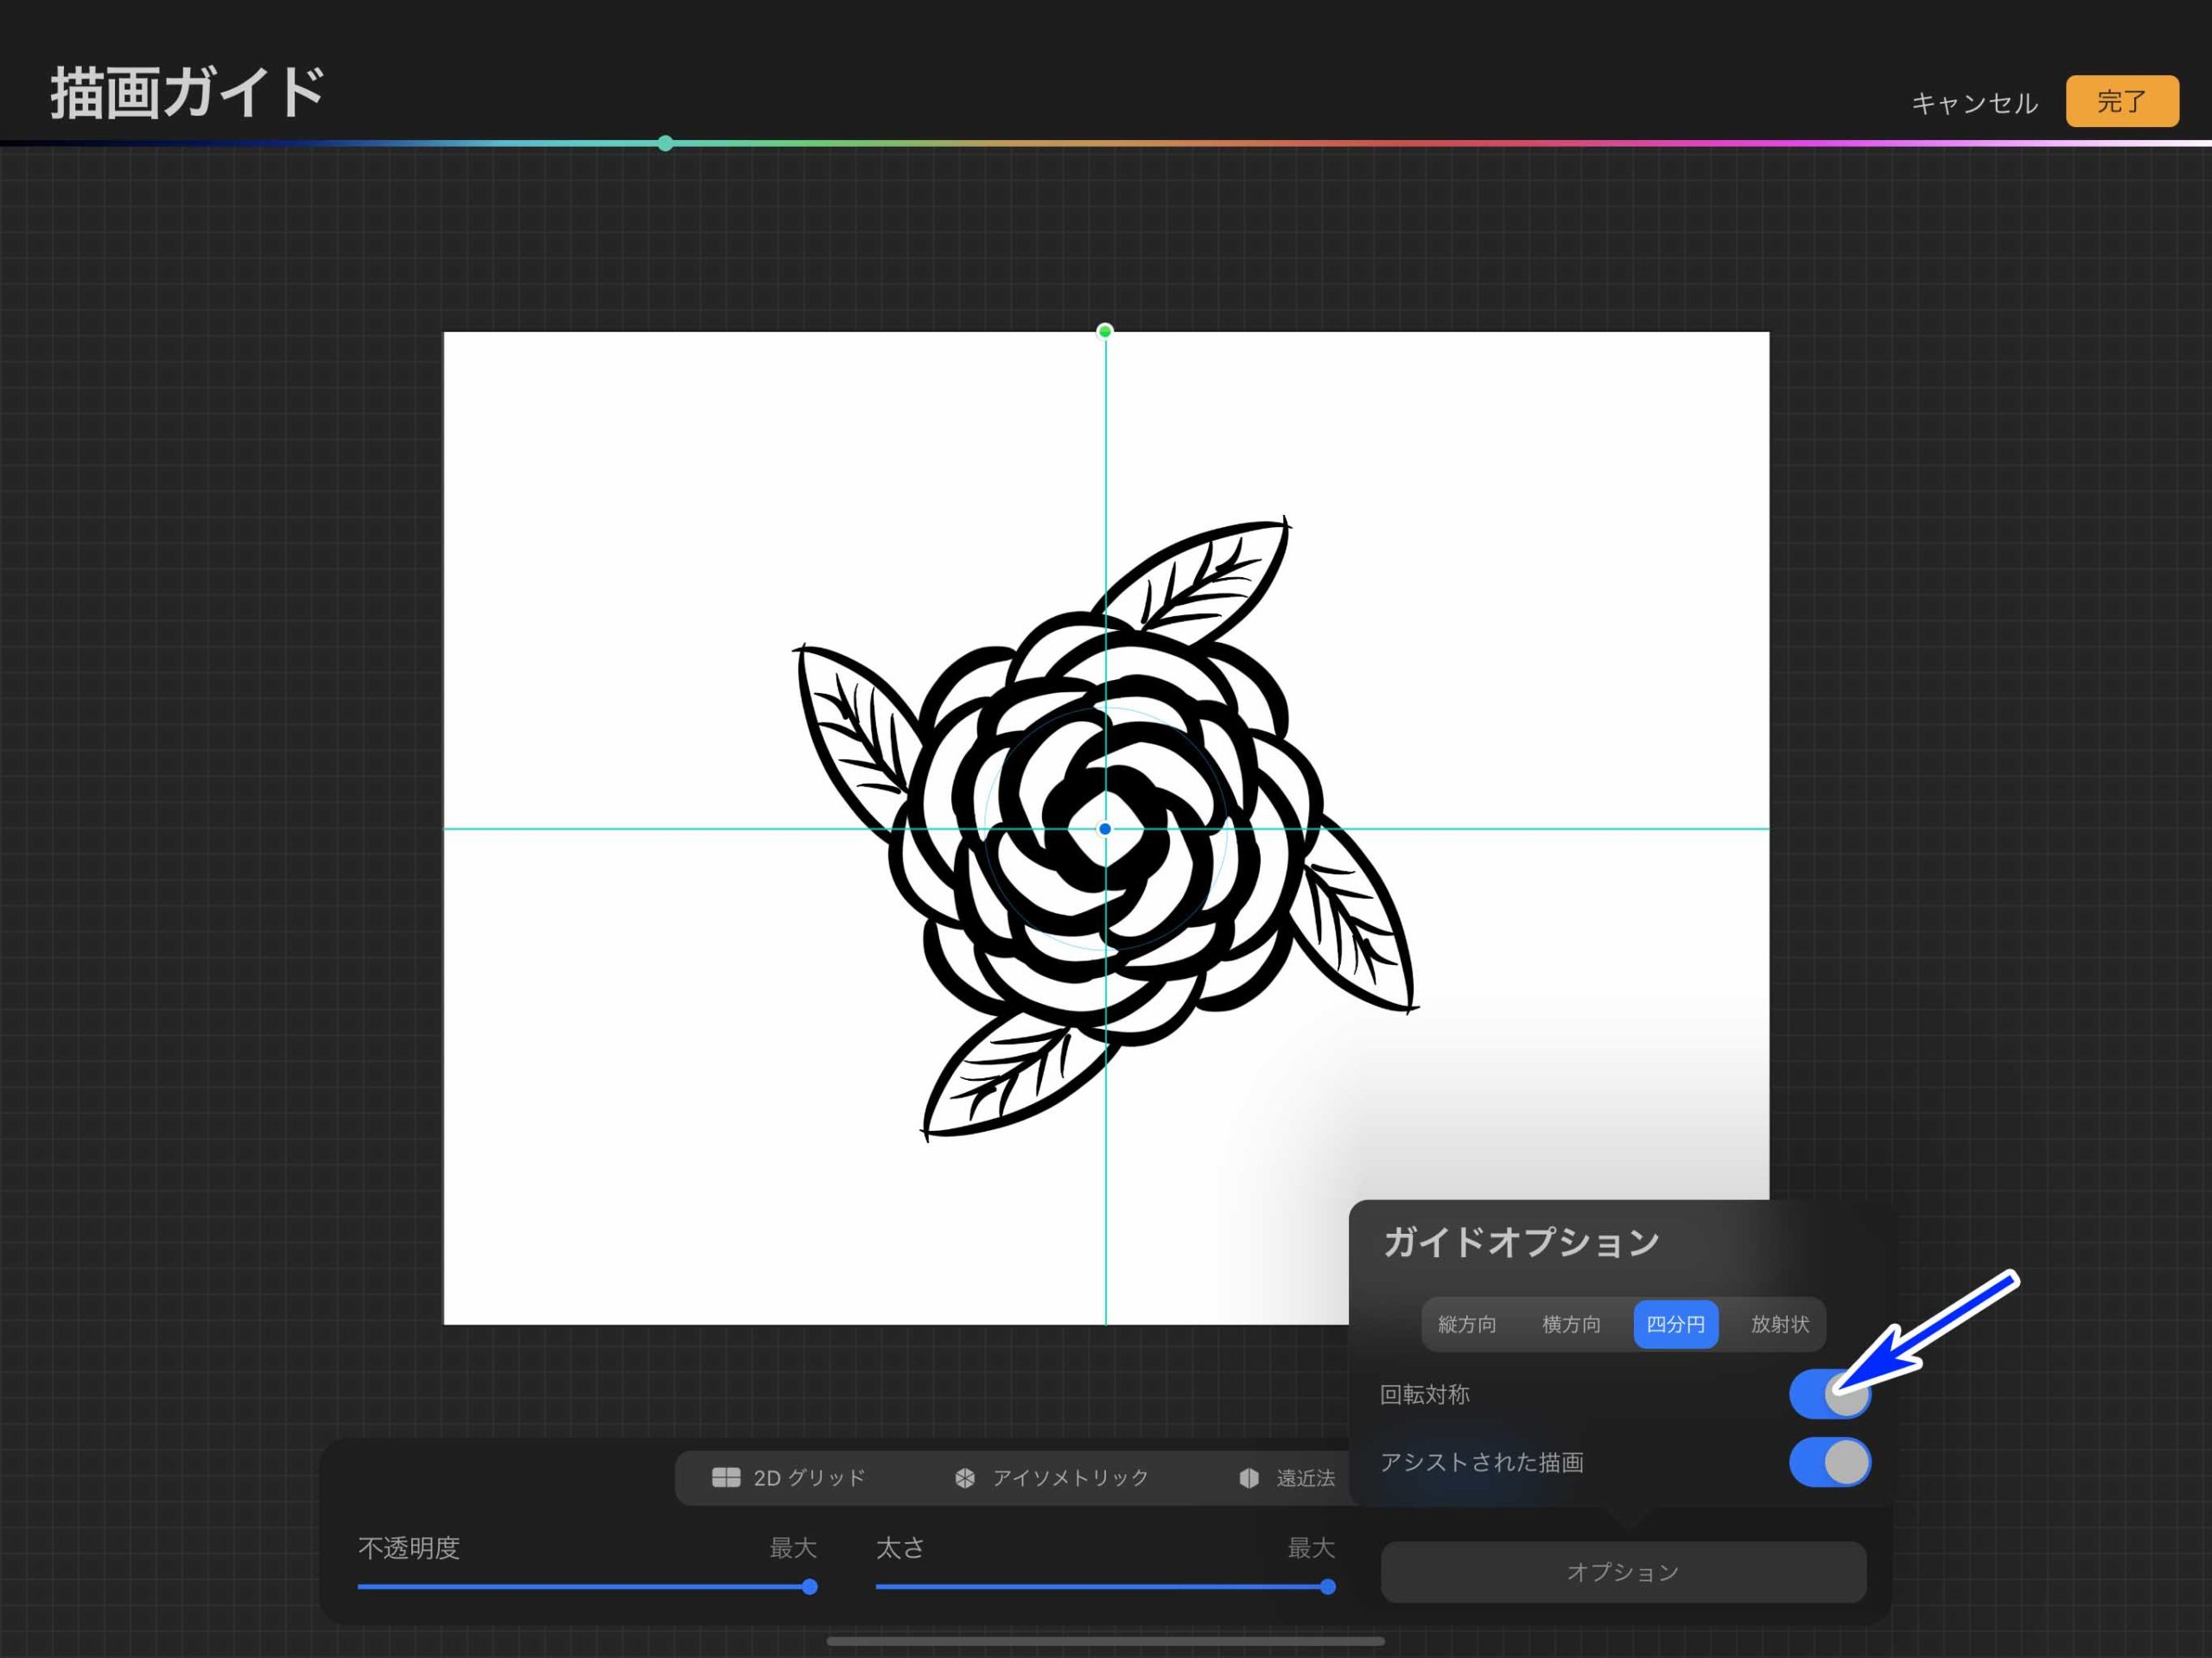Select the perspective guide icon
The image size is (2212, 1658).
[1249, 1478]
